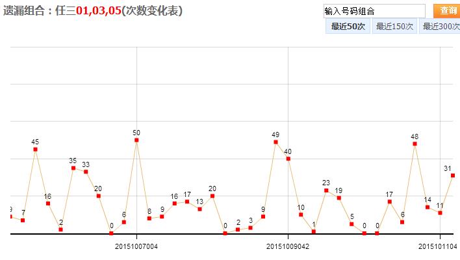The image size is (460, 260).
Task: Click the axis label 20151007004
Action: pyautogui.click(x=136, y=246)
